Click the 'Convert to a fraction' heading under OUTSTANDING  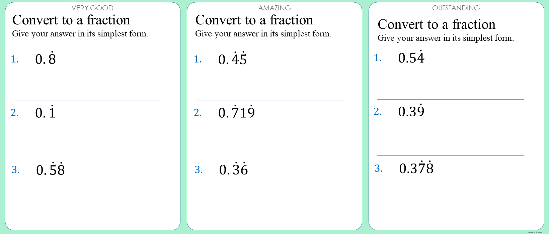pyautogui.click(x=437, y=25)
